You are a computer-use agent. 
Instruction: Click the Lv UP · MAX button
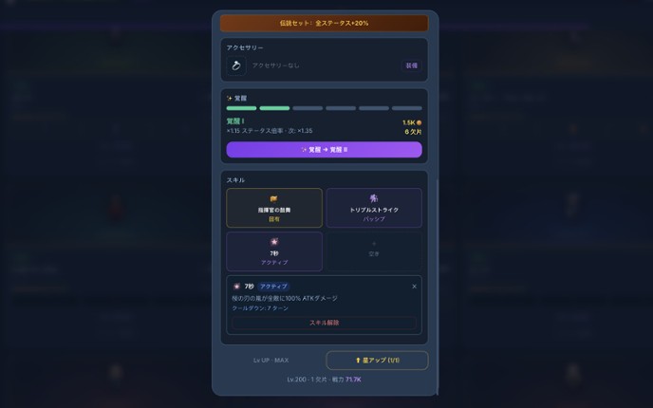point(271,361)
